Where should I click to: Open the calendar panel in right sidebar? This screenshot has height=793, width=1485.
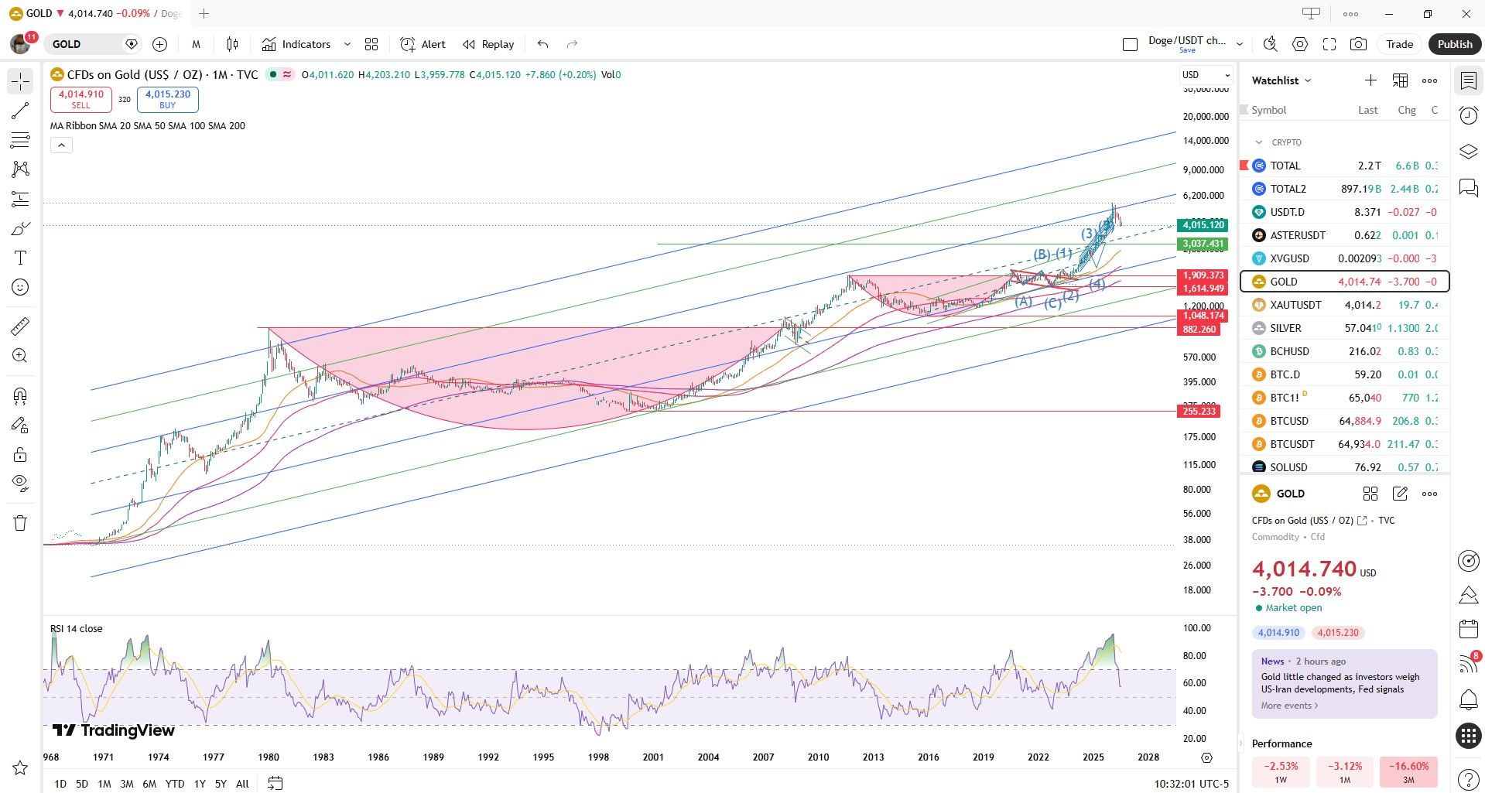[x=1468, y=628]
